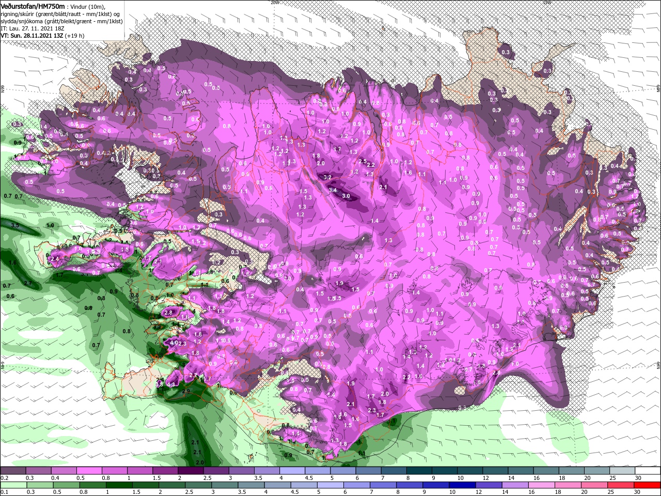Click the 4.3 value on the southwest peninsula
The height and width of the screenshot is (496, 661).
click(x=172, y=384)
